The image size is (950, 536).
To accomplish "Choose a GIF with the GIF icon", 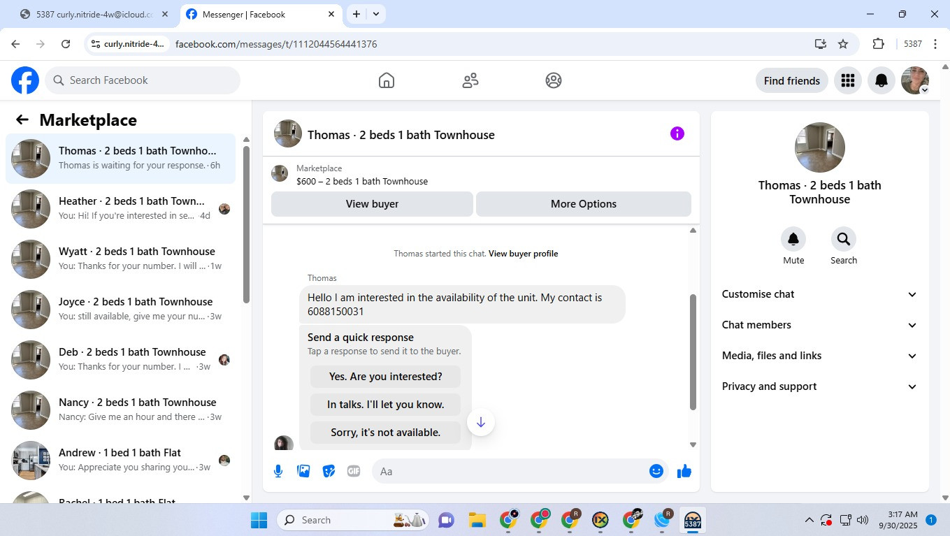I will pyautogui.click(x=354, y=471).
